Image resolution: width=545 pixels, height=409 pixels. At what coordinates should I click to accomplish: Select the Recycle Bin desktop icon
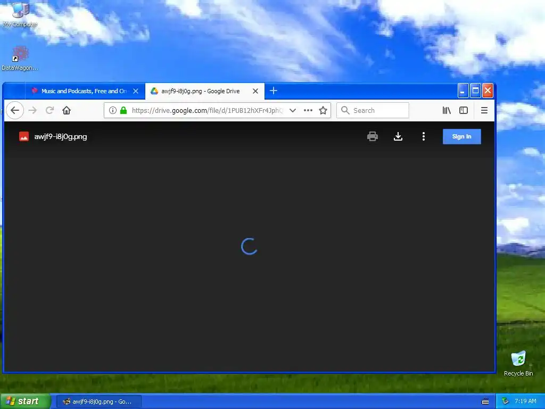[518, 363]
